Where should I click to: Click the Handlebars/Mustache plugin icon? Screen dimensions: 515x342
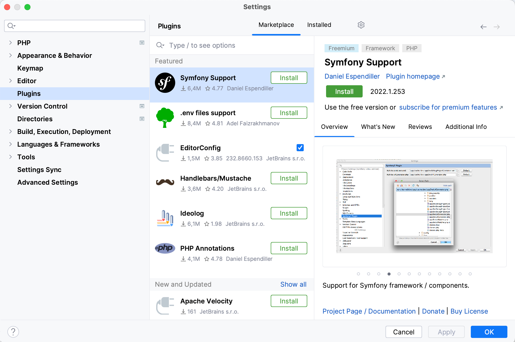click(x=165, y=183)
